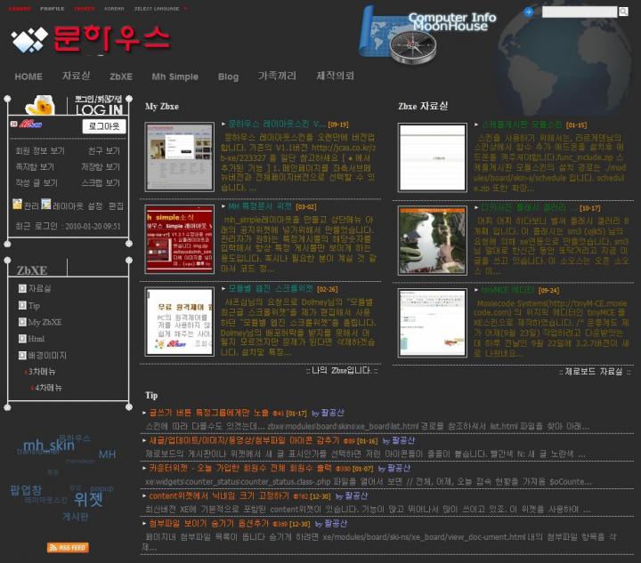Click popup tag in tag cloud

pyautogui.click(x=101, y=488)
